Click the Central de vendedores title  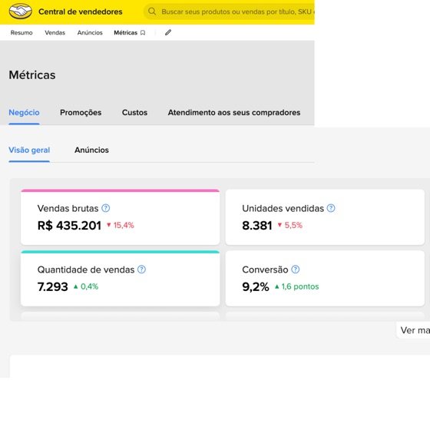point(81,12)
